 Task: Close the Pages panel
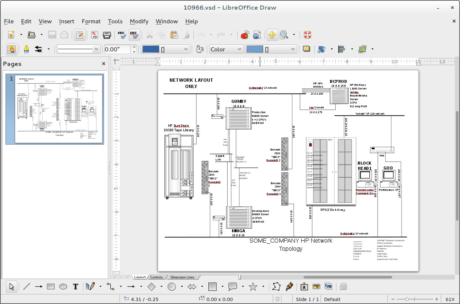point(103,64)
